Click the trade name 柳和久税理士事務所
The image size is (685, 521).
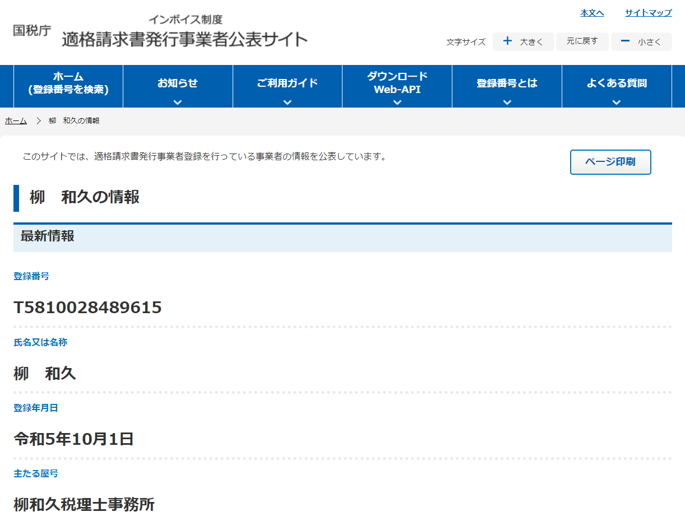coord(84,505)
